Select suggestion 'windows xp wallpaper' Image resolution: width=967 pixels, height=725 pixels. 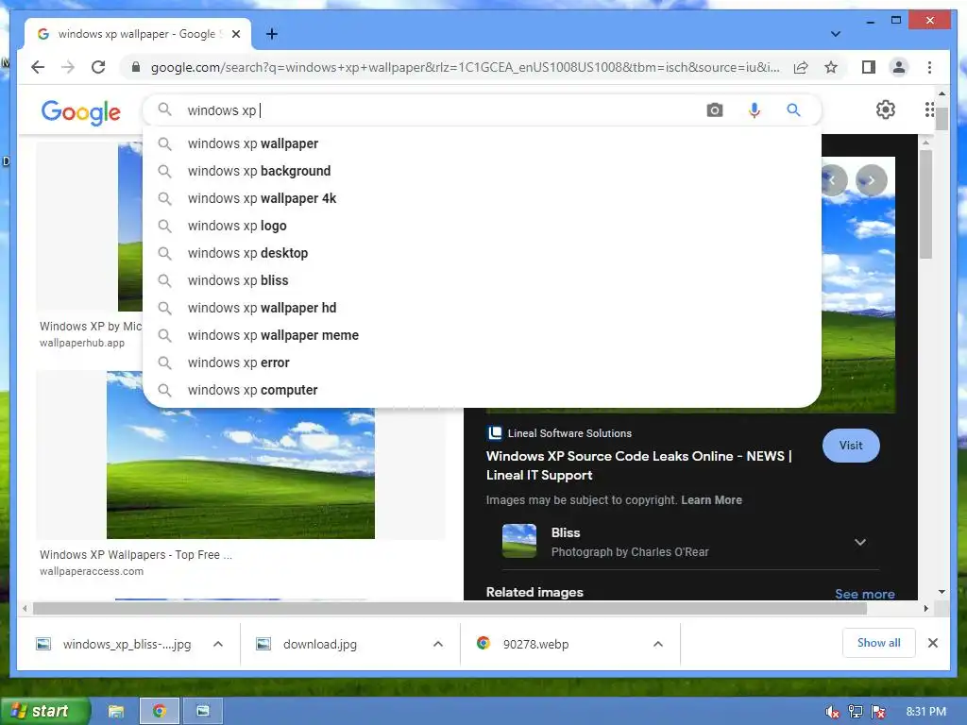point(482,143)
